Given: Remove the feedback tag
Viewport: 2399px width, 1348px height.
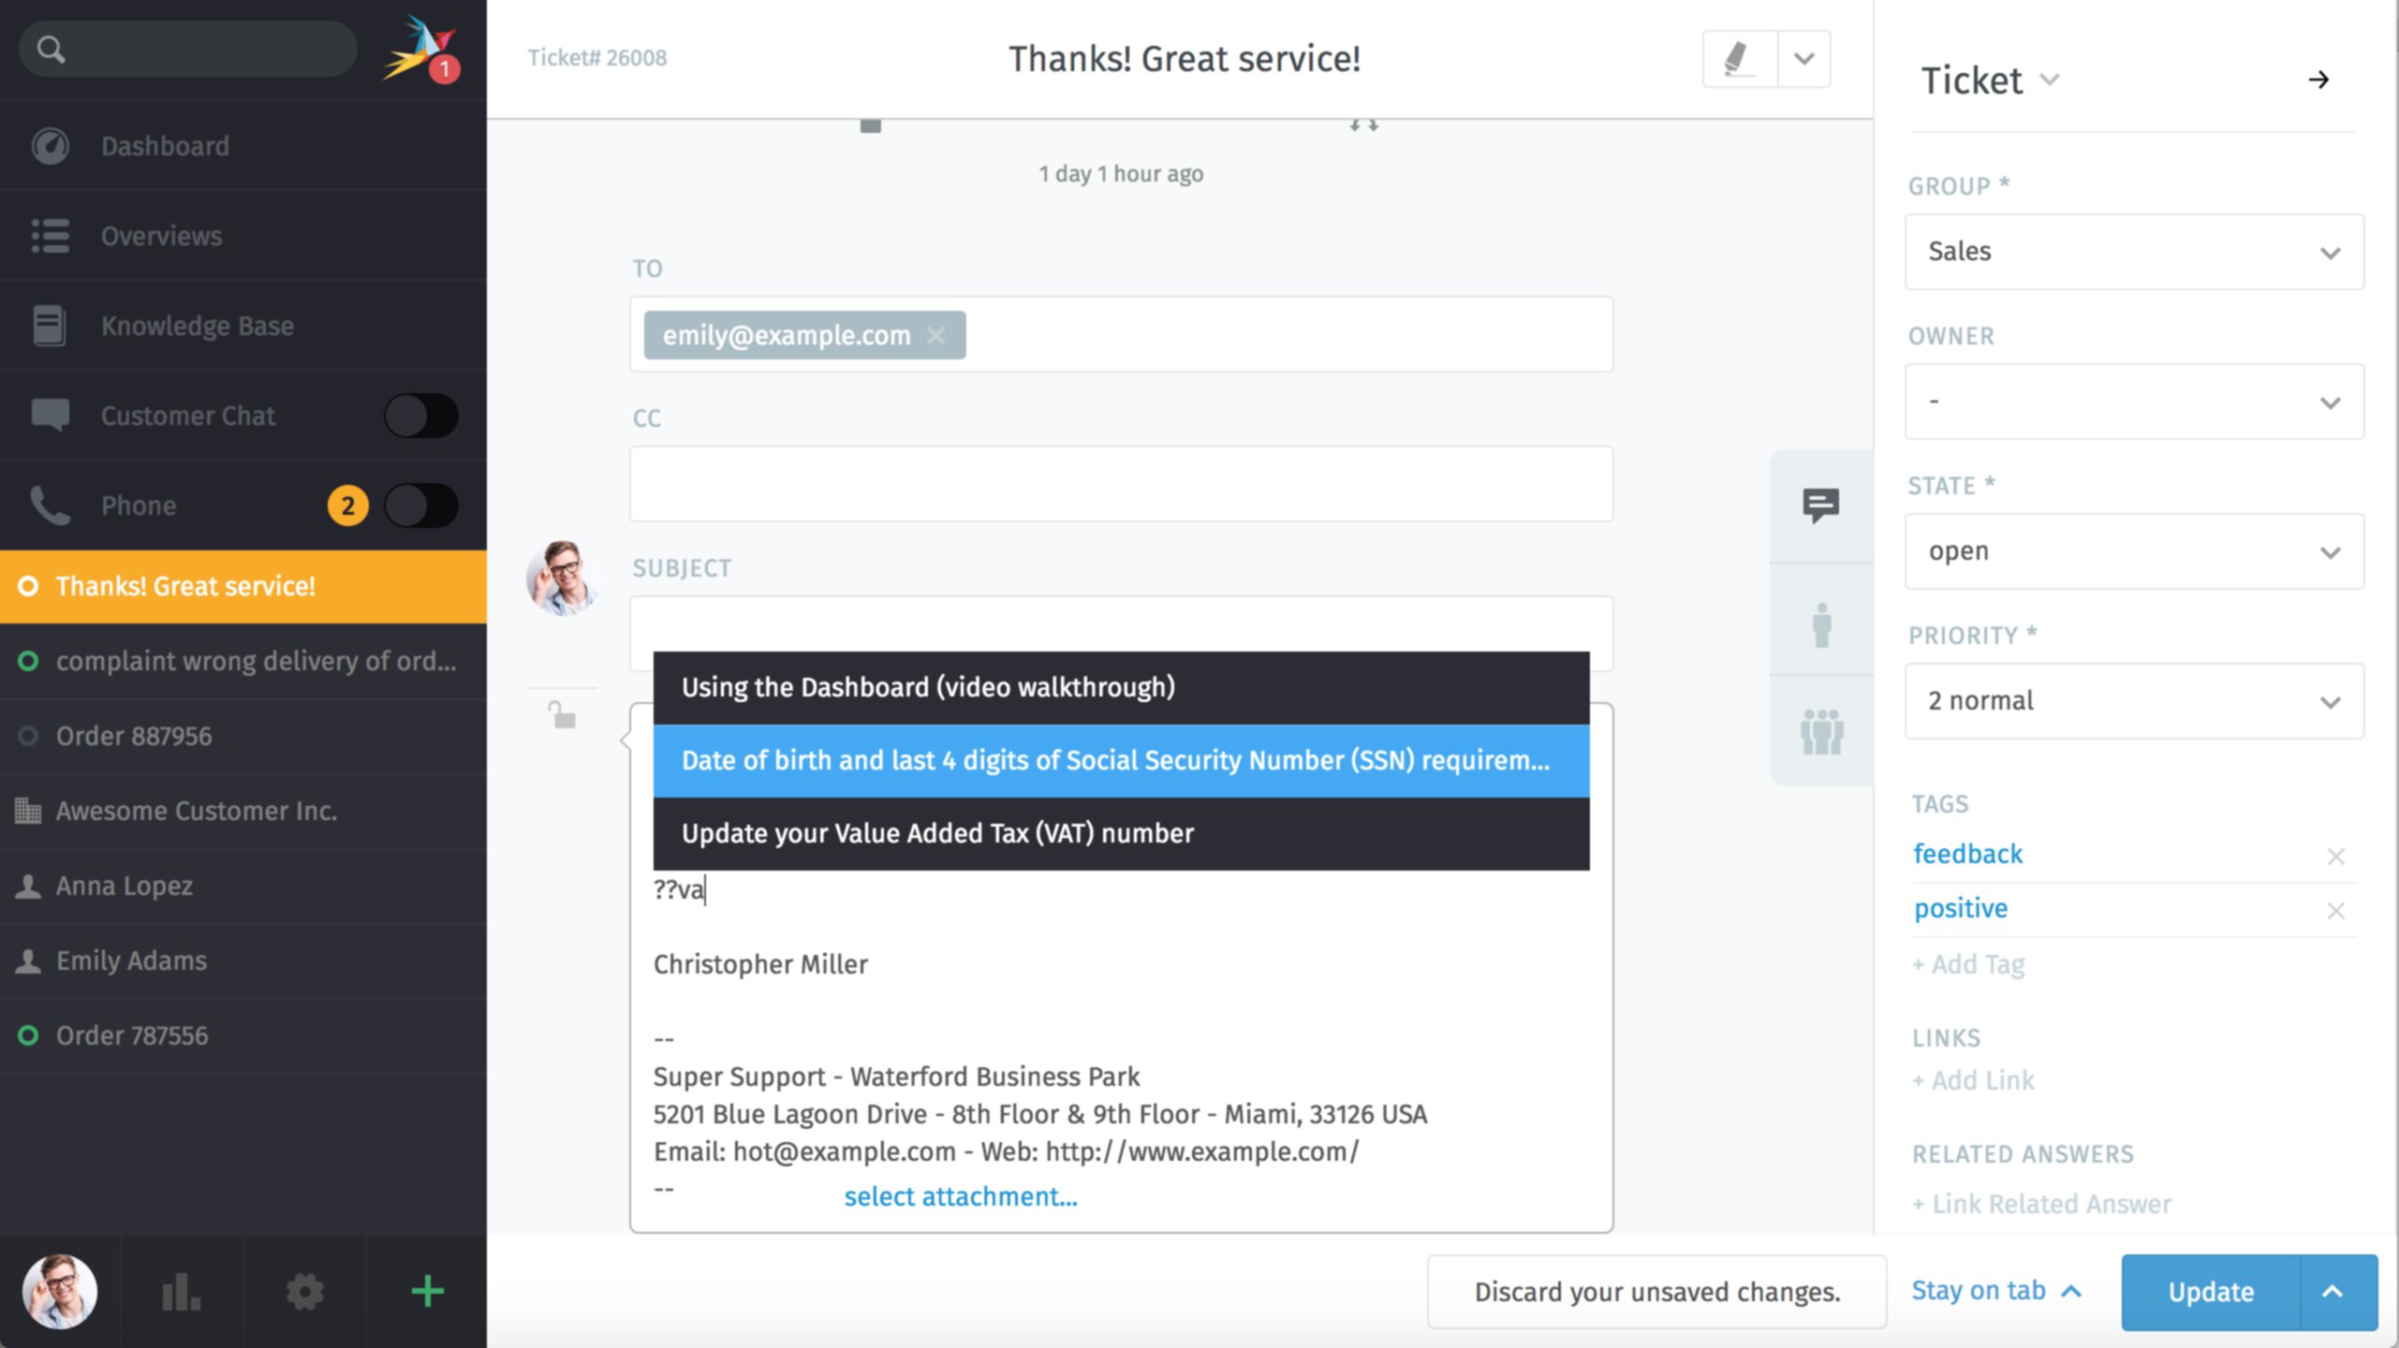Looking at the screenshot, I should tap(2334, 856).
